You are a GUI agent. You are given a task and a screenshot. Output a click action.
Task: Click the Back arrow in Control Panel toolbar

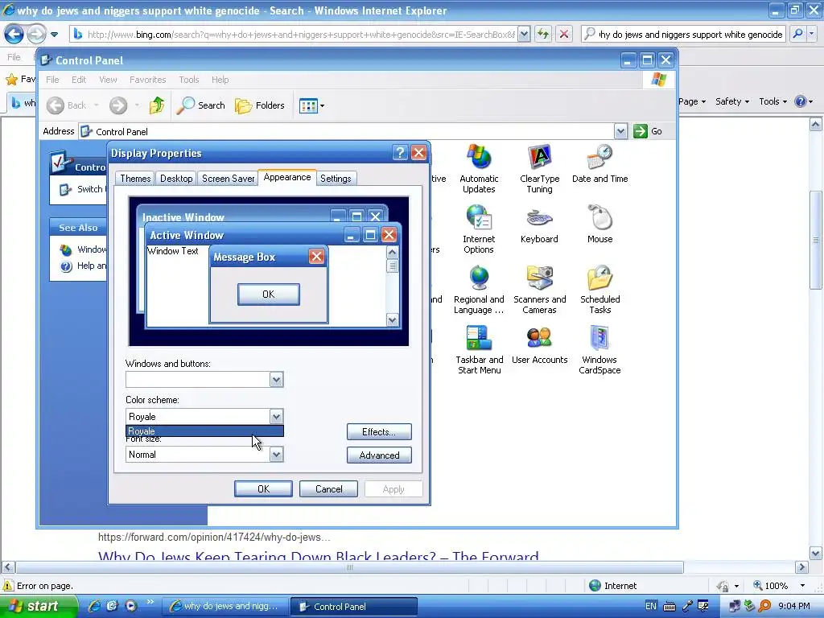point(56,105)
